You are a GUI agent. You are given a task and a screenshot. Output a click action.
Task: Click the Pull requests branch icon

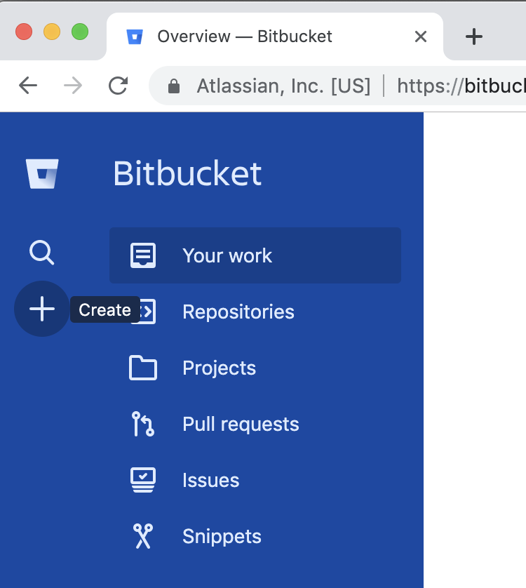click(143, 424)
